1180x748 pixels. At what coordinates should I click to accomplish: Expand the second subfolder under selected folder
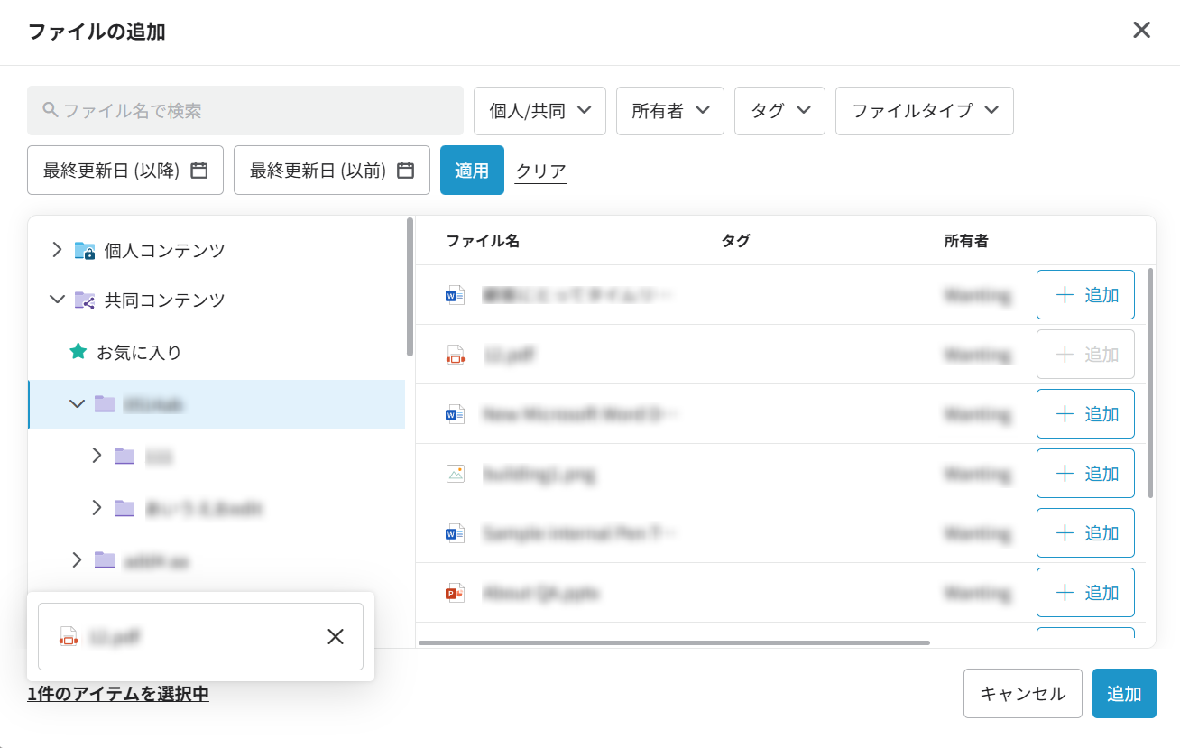pyautogui.click(x=97, y=508)
